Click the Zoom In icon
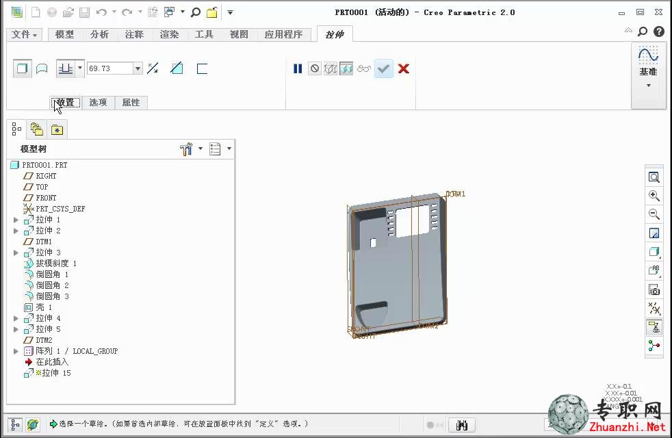 point(654,196)
